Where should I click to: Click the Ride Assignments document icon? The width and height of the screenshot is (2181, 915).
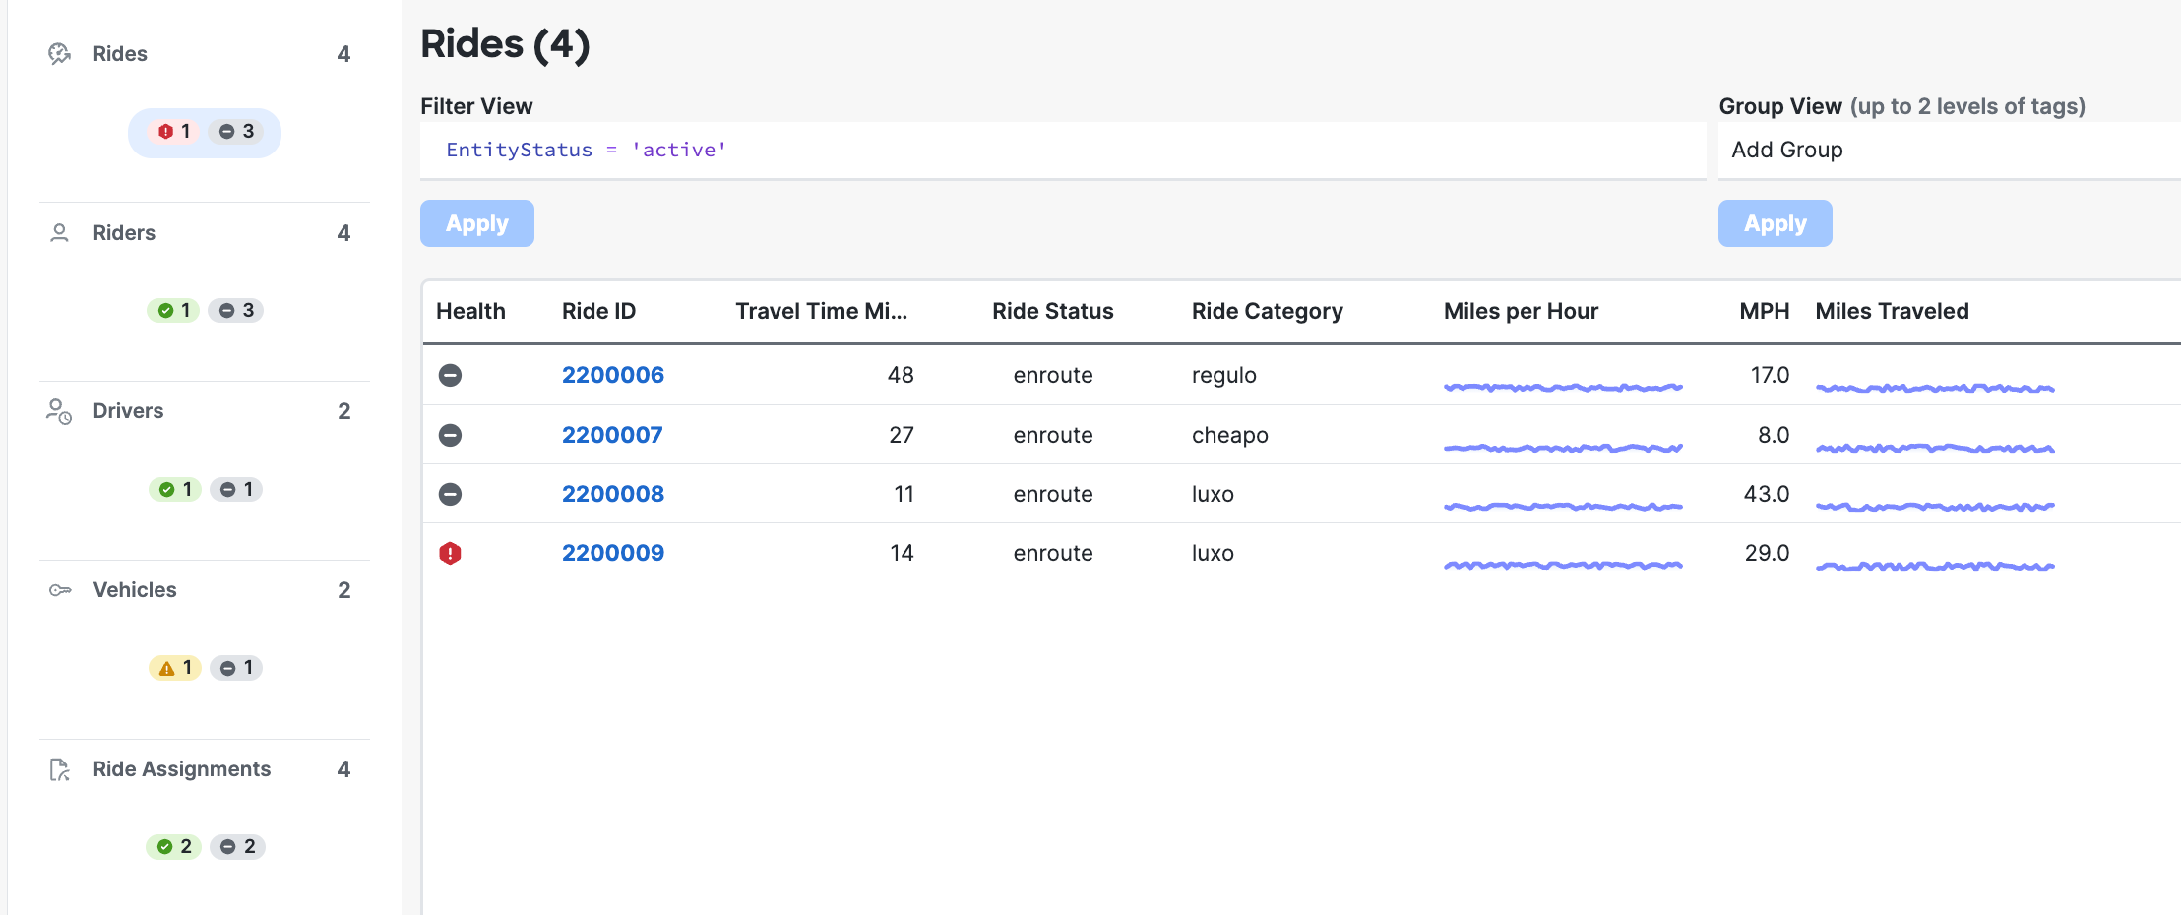pyautogui.click(x=60, y=769)
